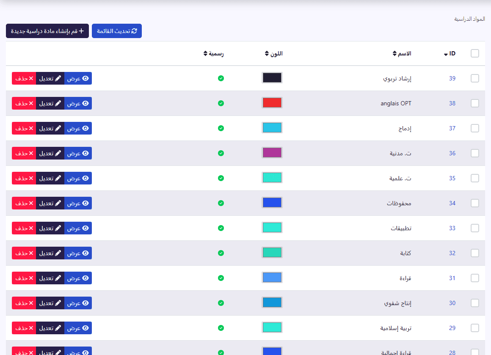Click the purple color swatch for ت. مدنية
The width and height of the screenshot is (491, 355).
(272, 153)
